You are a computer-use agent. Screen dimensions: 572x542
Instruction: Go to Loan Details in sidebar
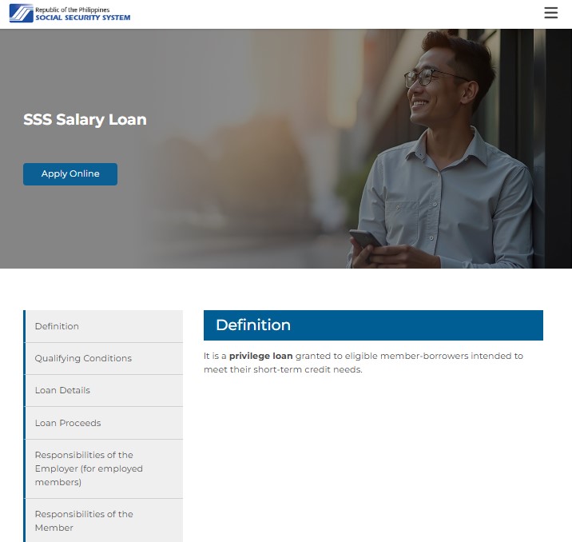click(104, 391)
